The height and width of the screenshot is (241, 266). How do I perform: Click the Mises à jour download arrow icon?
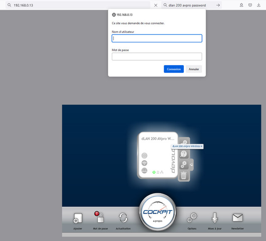point(215,218)
